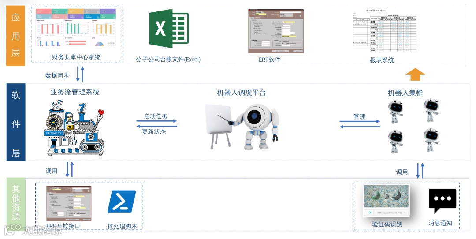
Task: Click the captcha recognition puzzle image
Action: click(x=386, y=201)
